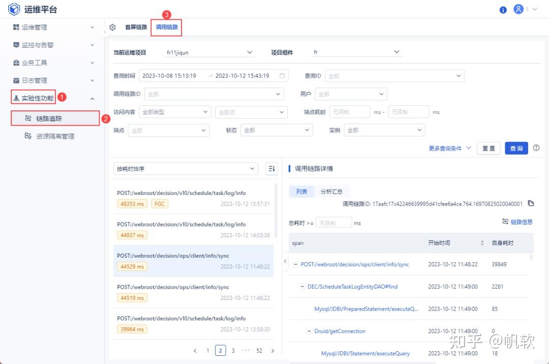Go to page 3
Image resolution: width=549 pixels, height=364 pixels.
point(233,350)
